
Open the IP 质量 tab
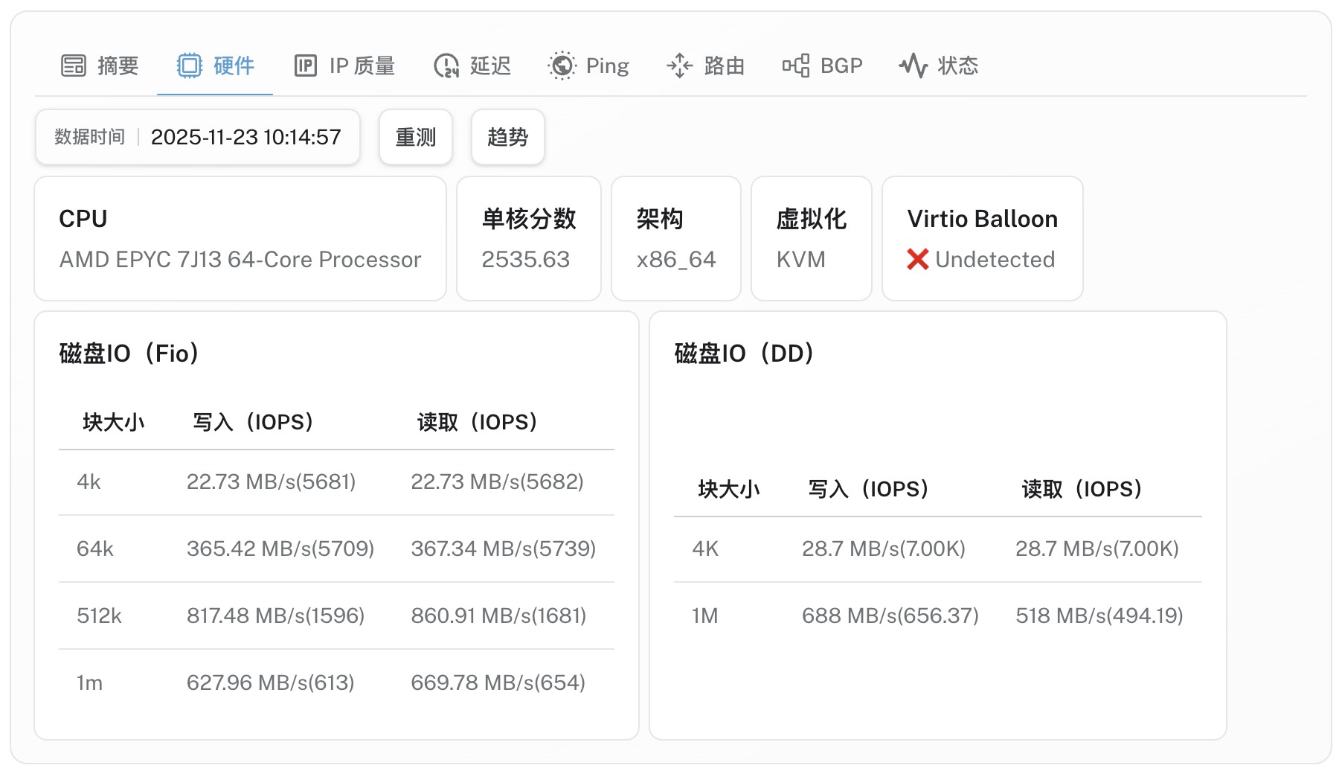[x=362, y=66]
